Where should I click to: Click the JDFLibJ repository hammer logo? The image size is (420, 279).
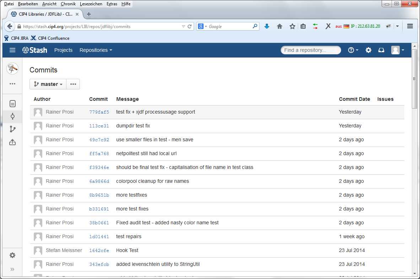click(12, 68)
